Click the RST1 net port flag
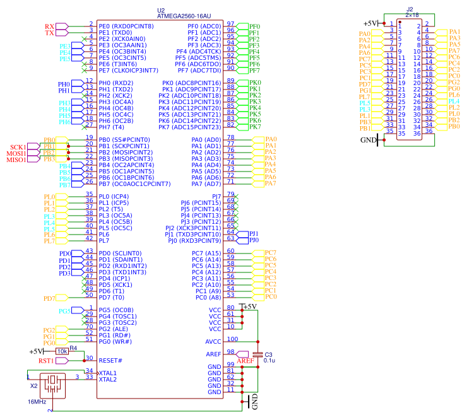The height and width of the screenshot is (420, 467). (62, 361)
